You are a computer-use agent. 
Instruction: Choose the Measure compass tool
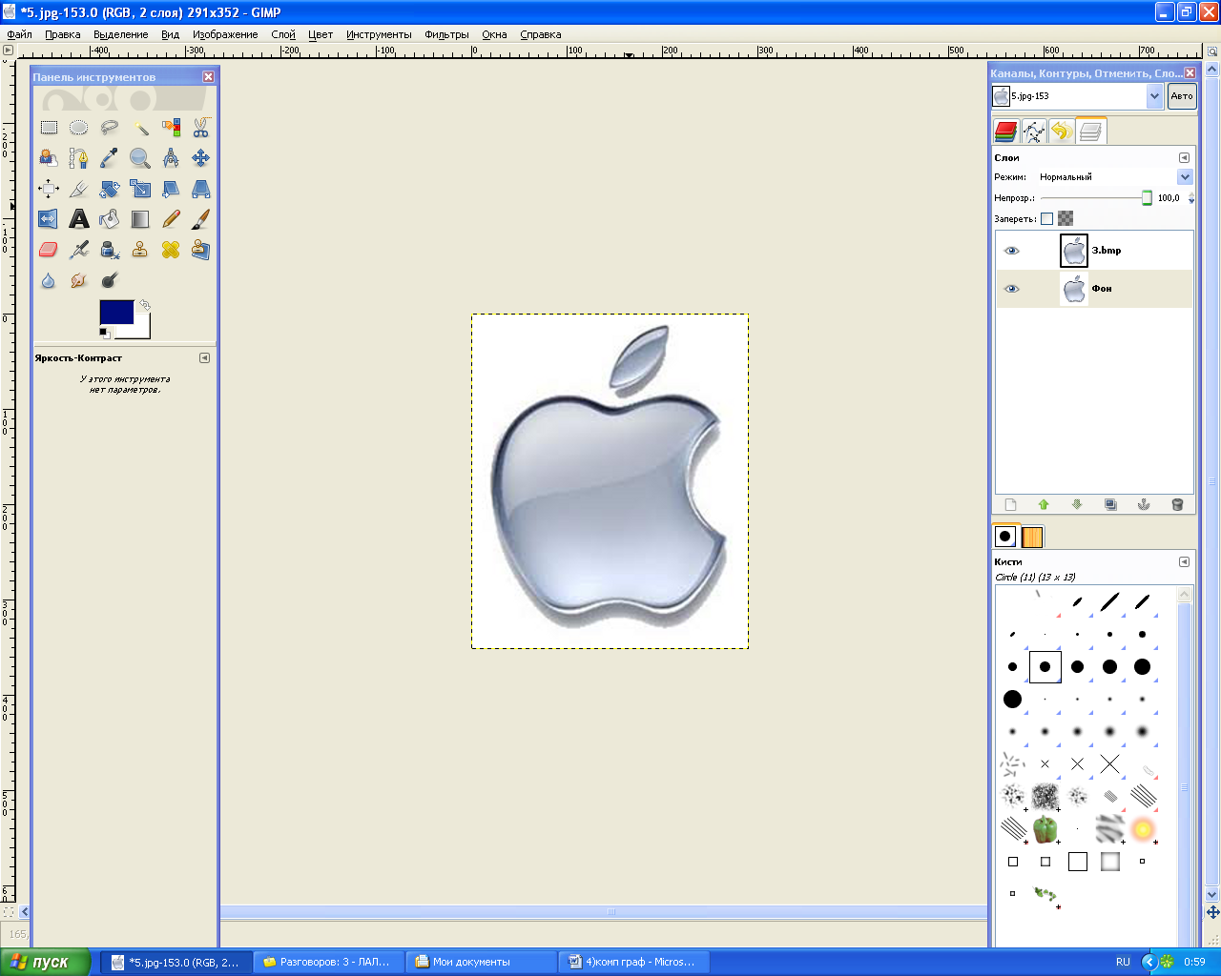(171, 158)
